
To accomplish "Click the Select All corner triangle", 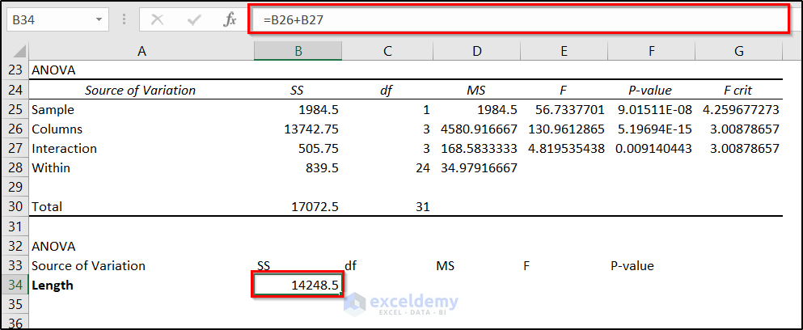I will pyautogui.click(x=19, y=51).
